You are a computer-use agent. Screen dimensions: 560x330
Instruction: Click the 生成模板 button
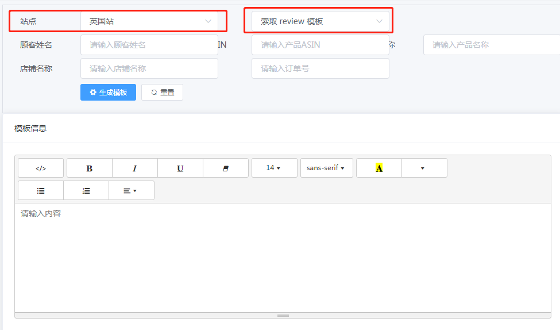point(108,92)
